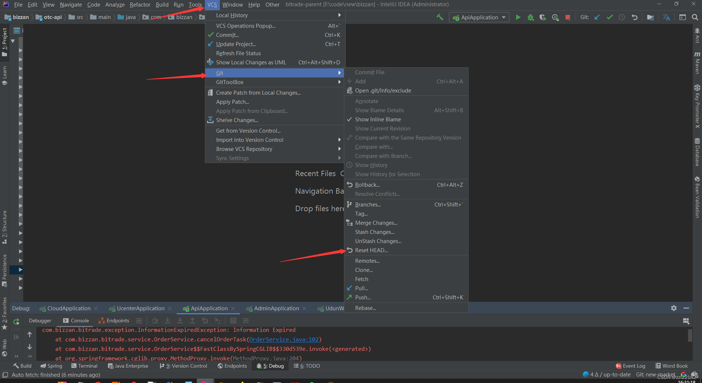Click the profiler run icon
702x383 pixels.
555,17
